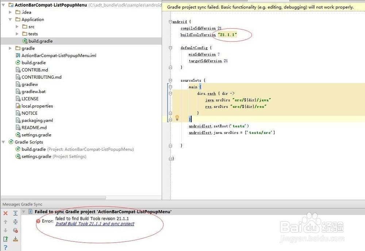Collapse the Application folder
This screenshot has height=251, width=365.
coord(10,19)
